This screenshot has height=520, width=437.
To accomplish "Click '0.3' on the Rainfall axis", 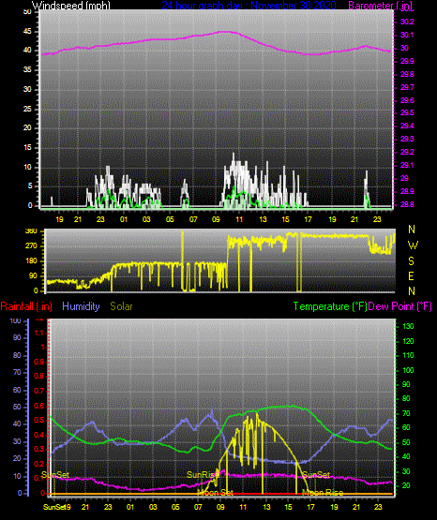I will click(39, 450).
